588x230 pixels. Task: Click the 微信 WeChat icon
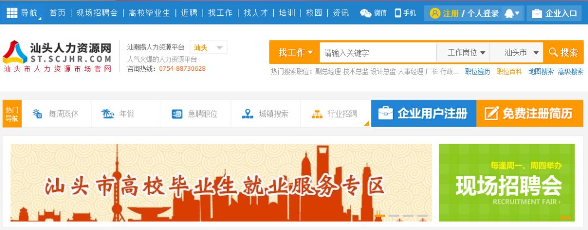366,13
